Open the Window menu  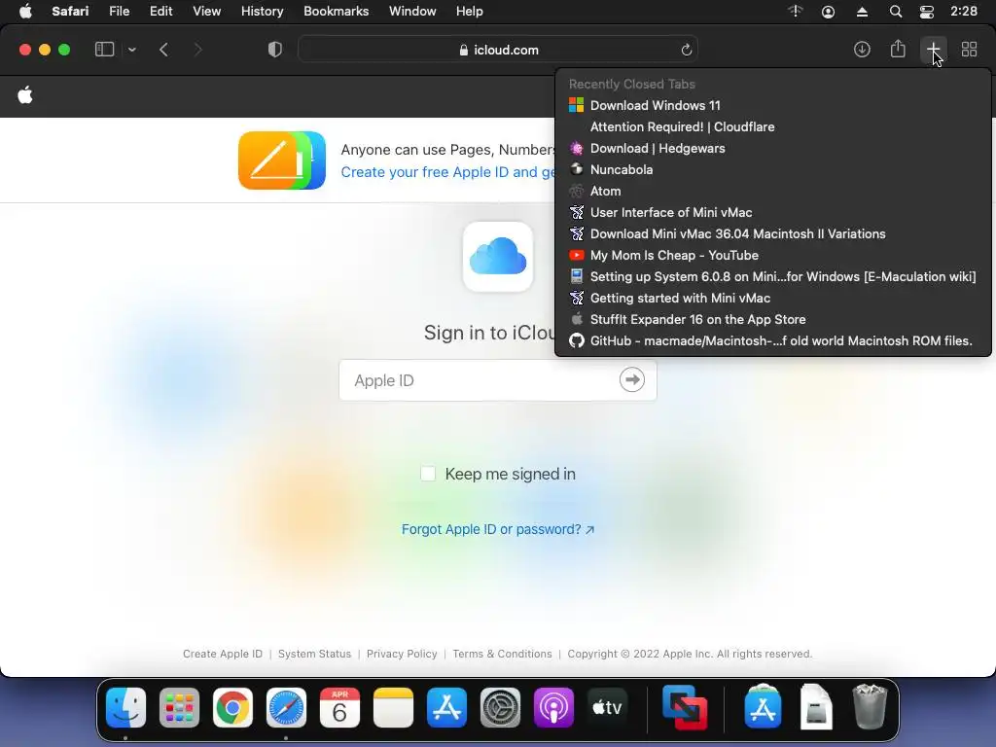(x=412, y=12)
